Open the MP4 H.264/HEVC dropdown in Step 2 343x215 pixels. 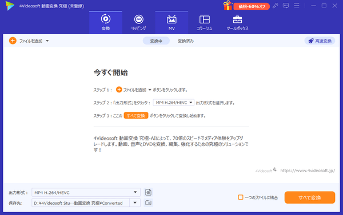pyautogui.click(x=173, y=103)
